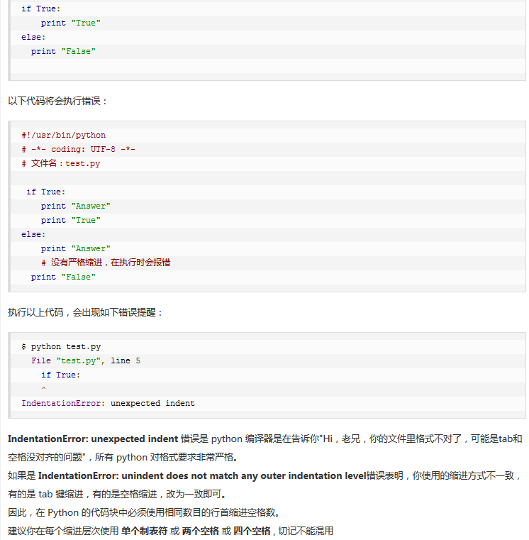This screenshot has width=529, height=540.
Task: Click the coding UTF-8 comment line
Action: click(78, 149)
